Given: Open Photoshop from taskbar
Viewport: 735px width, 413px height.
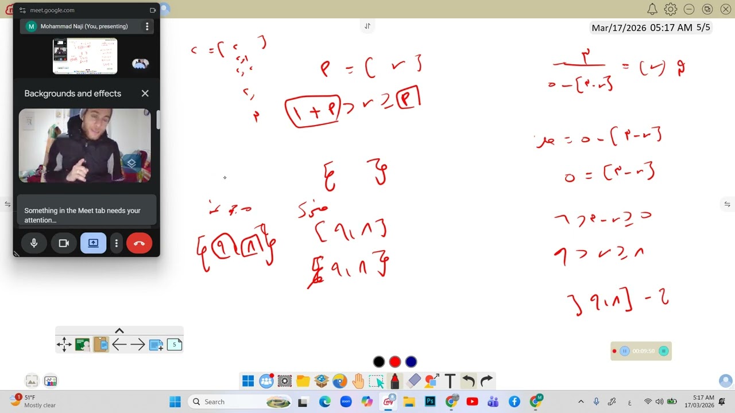Looking at the screenshot, I should coord(430,402).
